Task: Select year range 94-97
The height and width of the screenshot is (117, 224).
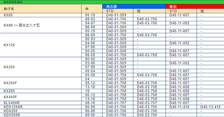Action: [90, 23]
